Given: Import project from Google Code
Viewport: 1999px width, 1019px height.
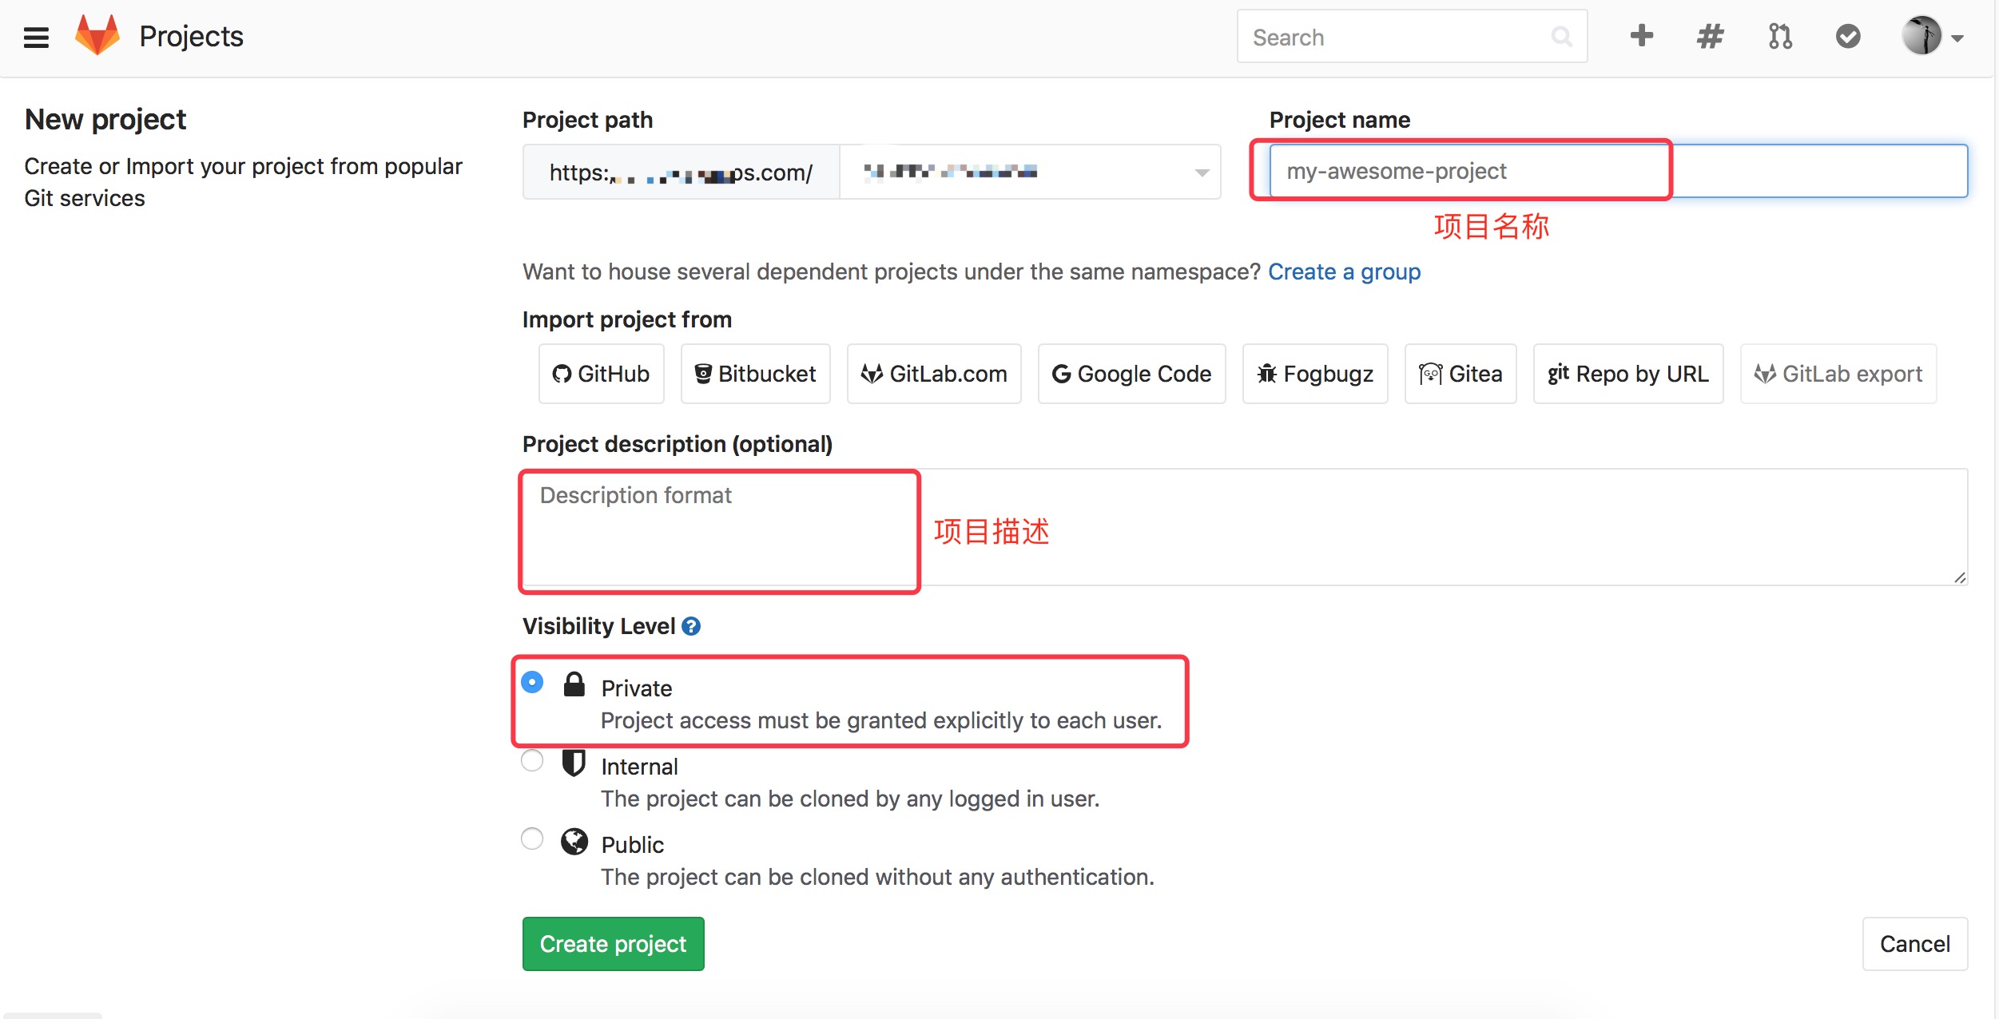Looking at the screenshot, I should (1131, 374).
